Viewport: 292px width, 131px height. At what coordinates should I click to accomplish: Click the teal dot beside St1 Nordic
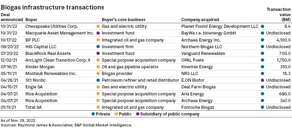pos(98,80)
